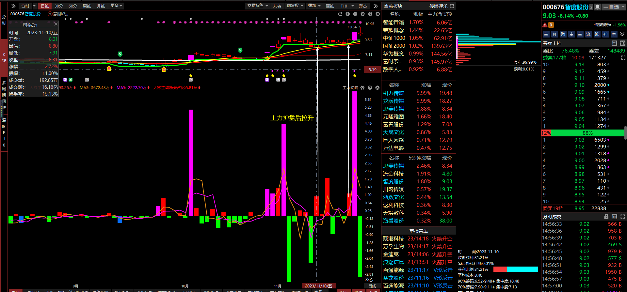Screen dimensions: 627x292
Task: Expand more tag icons chevron
Action: (x=622, y=34)
